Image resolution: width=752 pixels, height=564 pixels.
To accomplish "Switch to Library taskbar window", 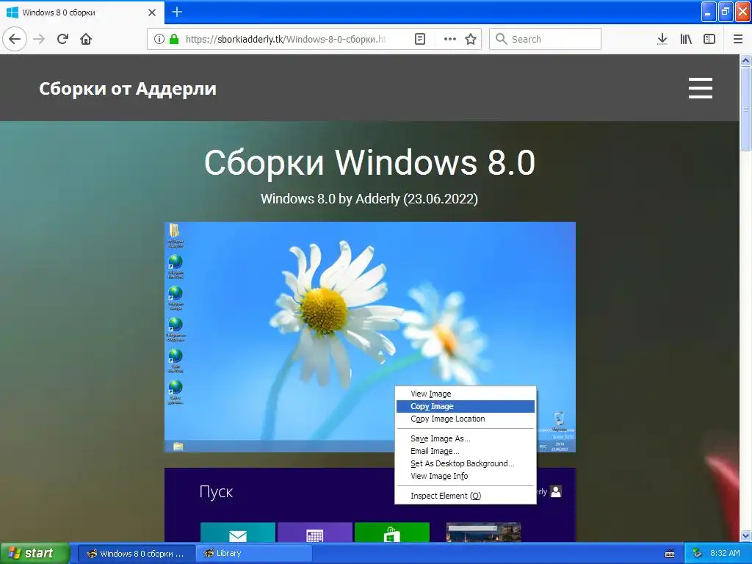I will tap(253, 554).
